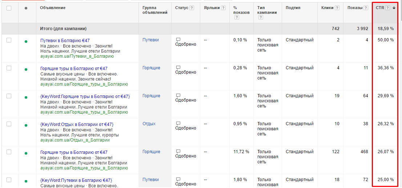The height and width of the screenshot is (188, 402).
Task: Sort by the Показы column header
Action: tap(354, 8)
